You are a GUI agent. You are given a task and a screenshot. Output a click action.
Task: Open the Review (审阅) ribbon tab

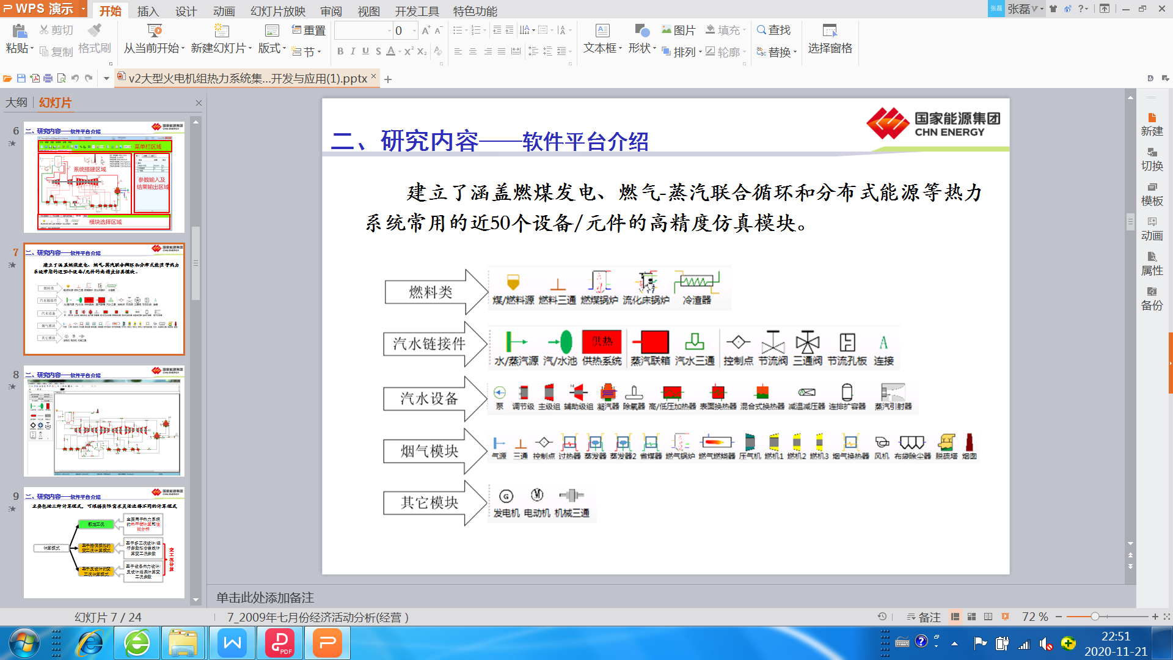pyautogui.click(x=331, y=11)
